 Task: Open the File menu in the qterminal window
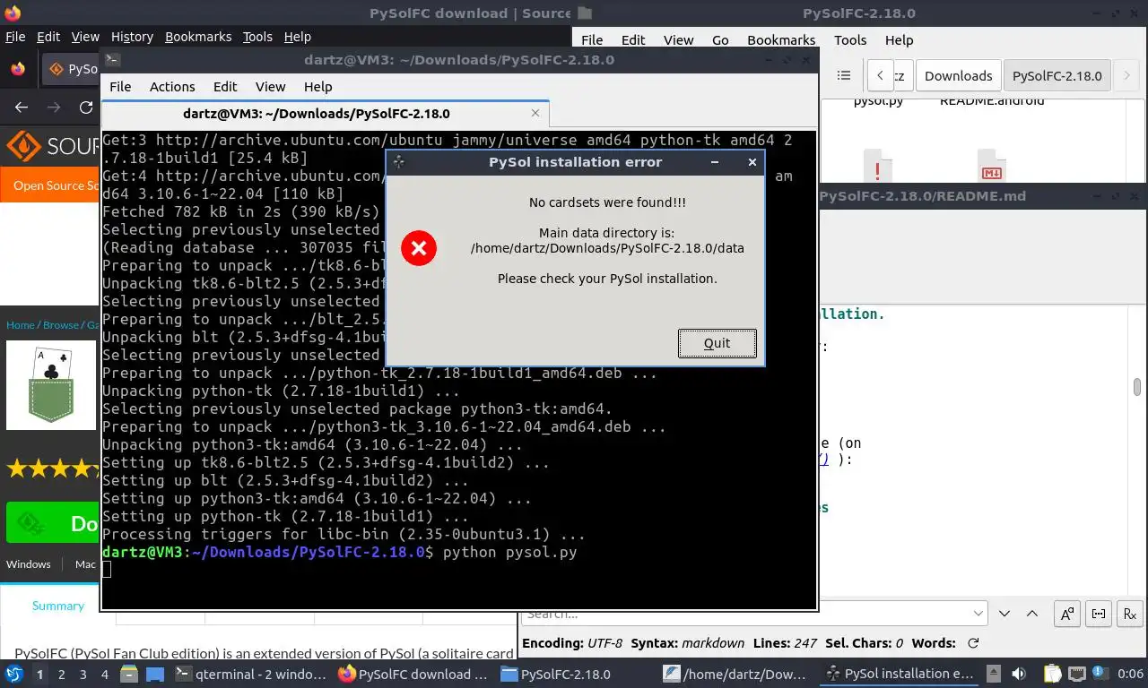(x=120, y=87)
